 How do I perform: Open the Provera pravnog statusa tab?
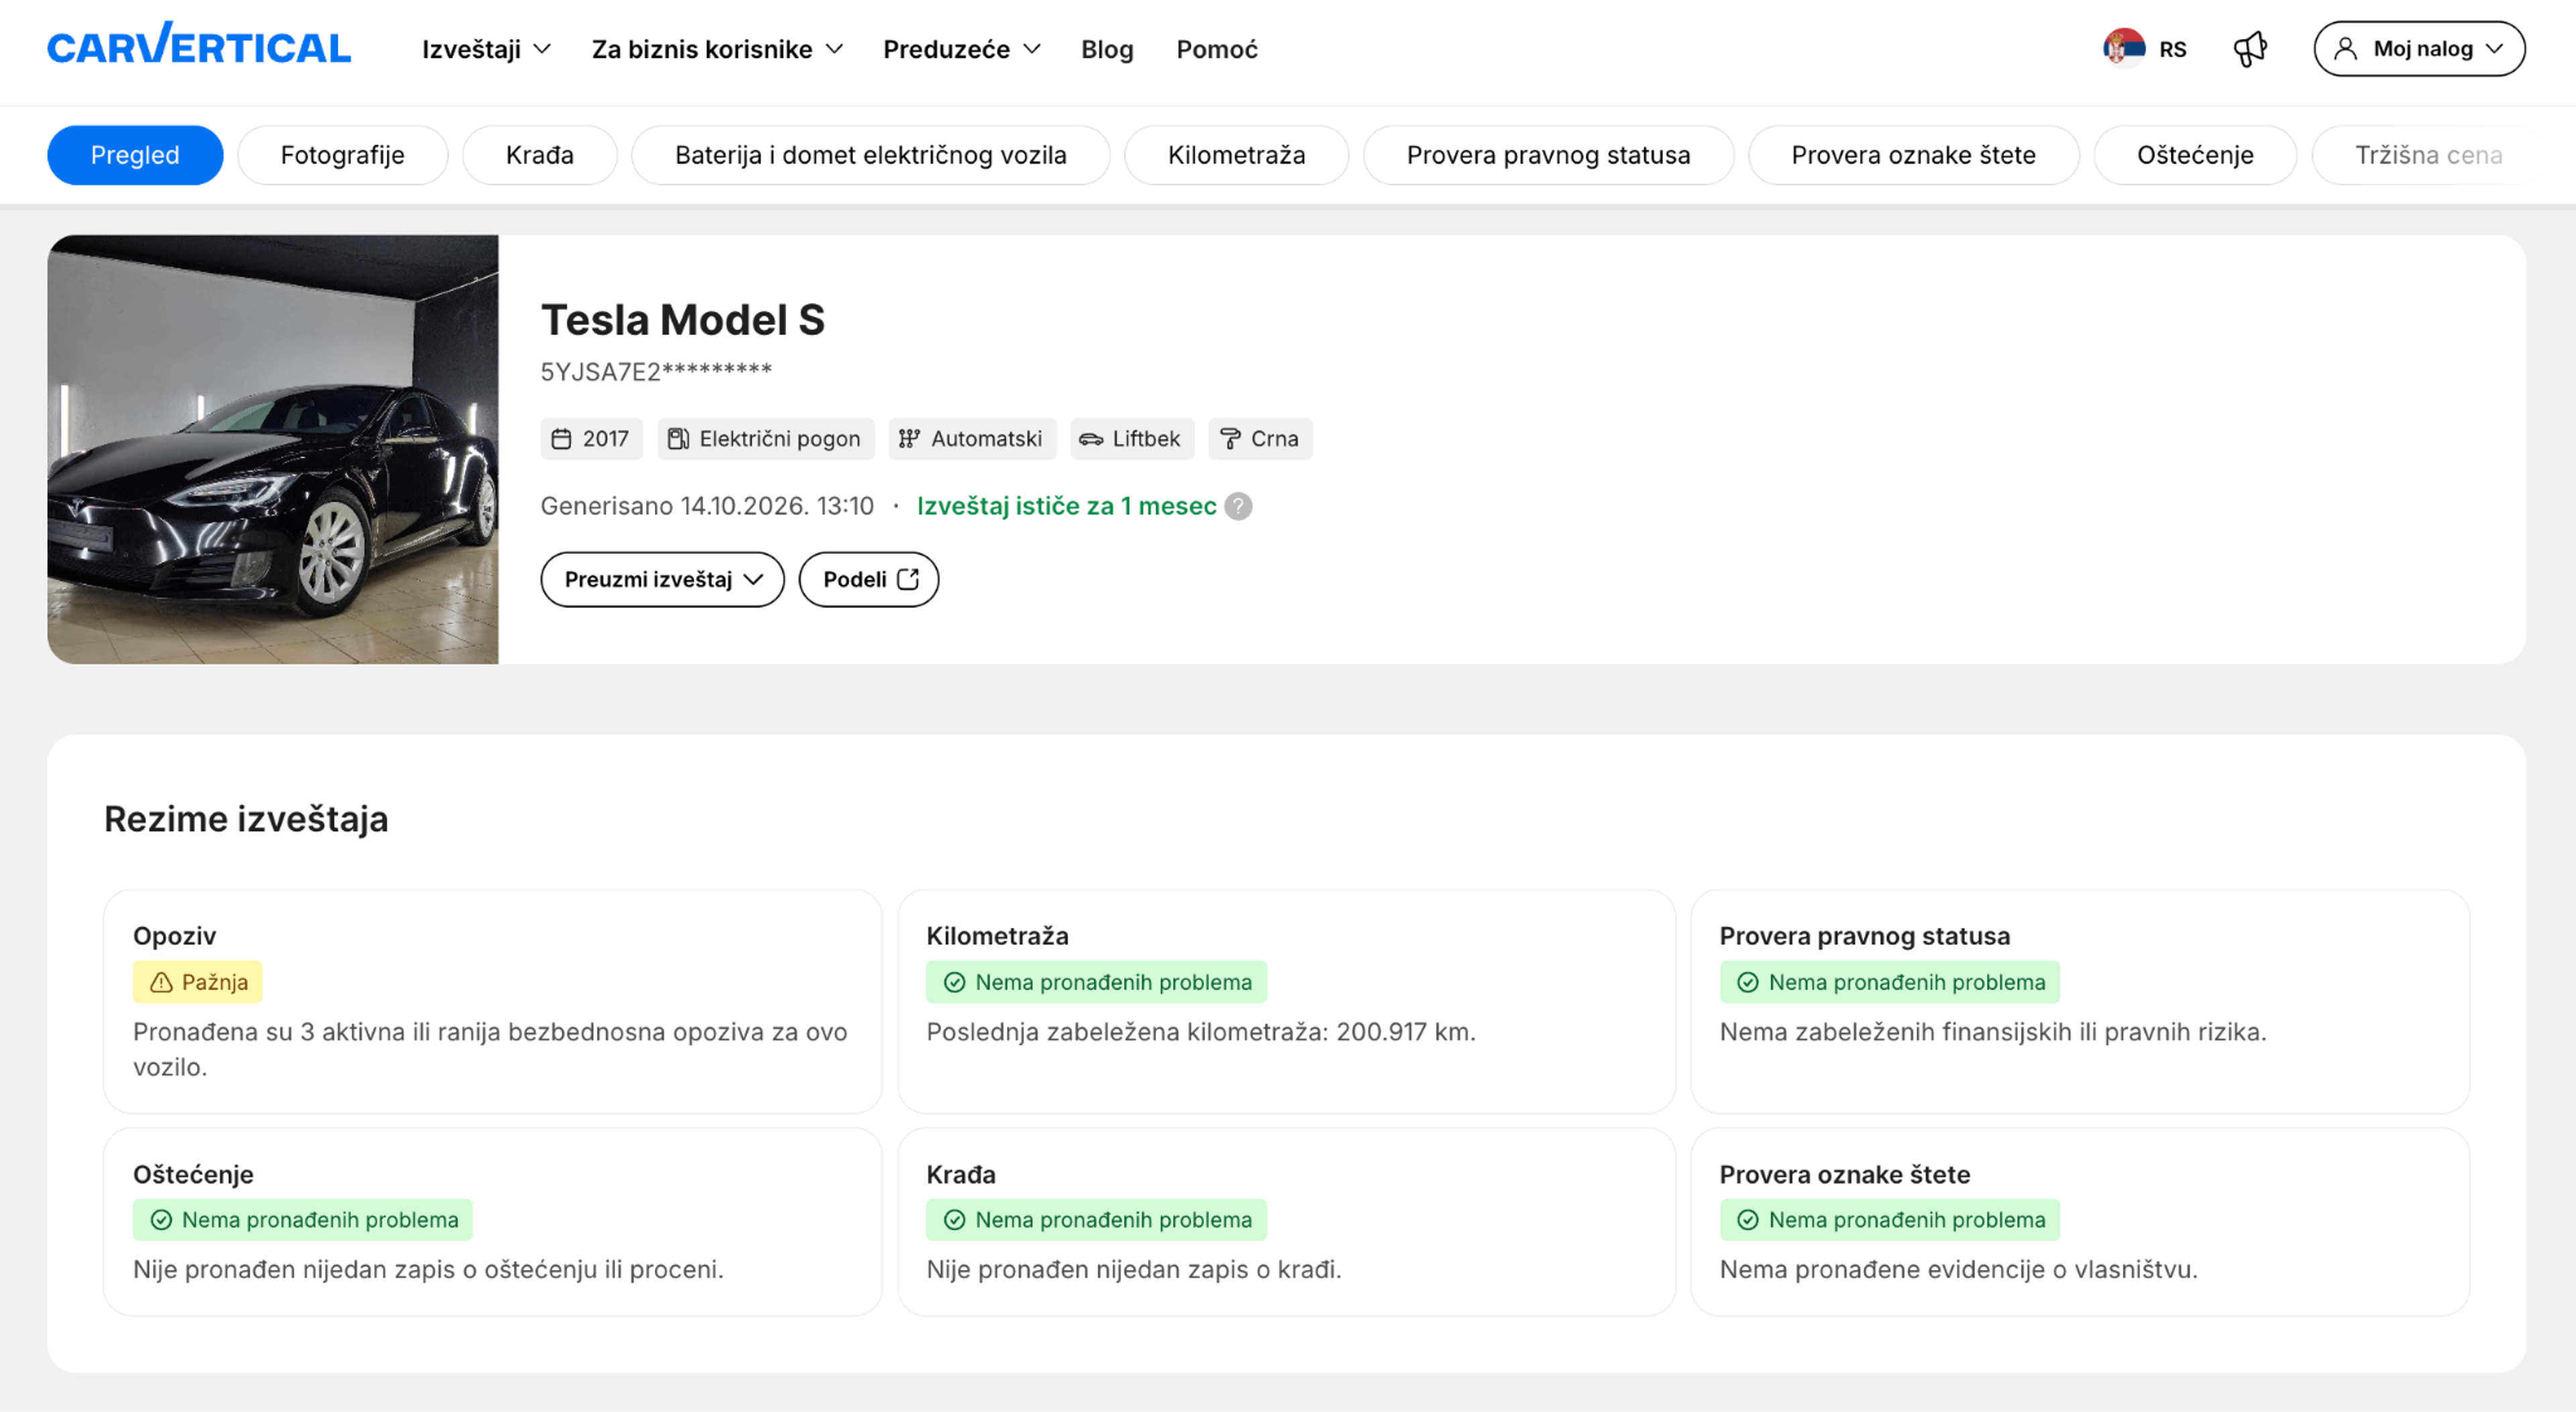tap(1549, 155)
